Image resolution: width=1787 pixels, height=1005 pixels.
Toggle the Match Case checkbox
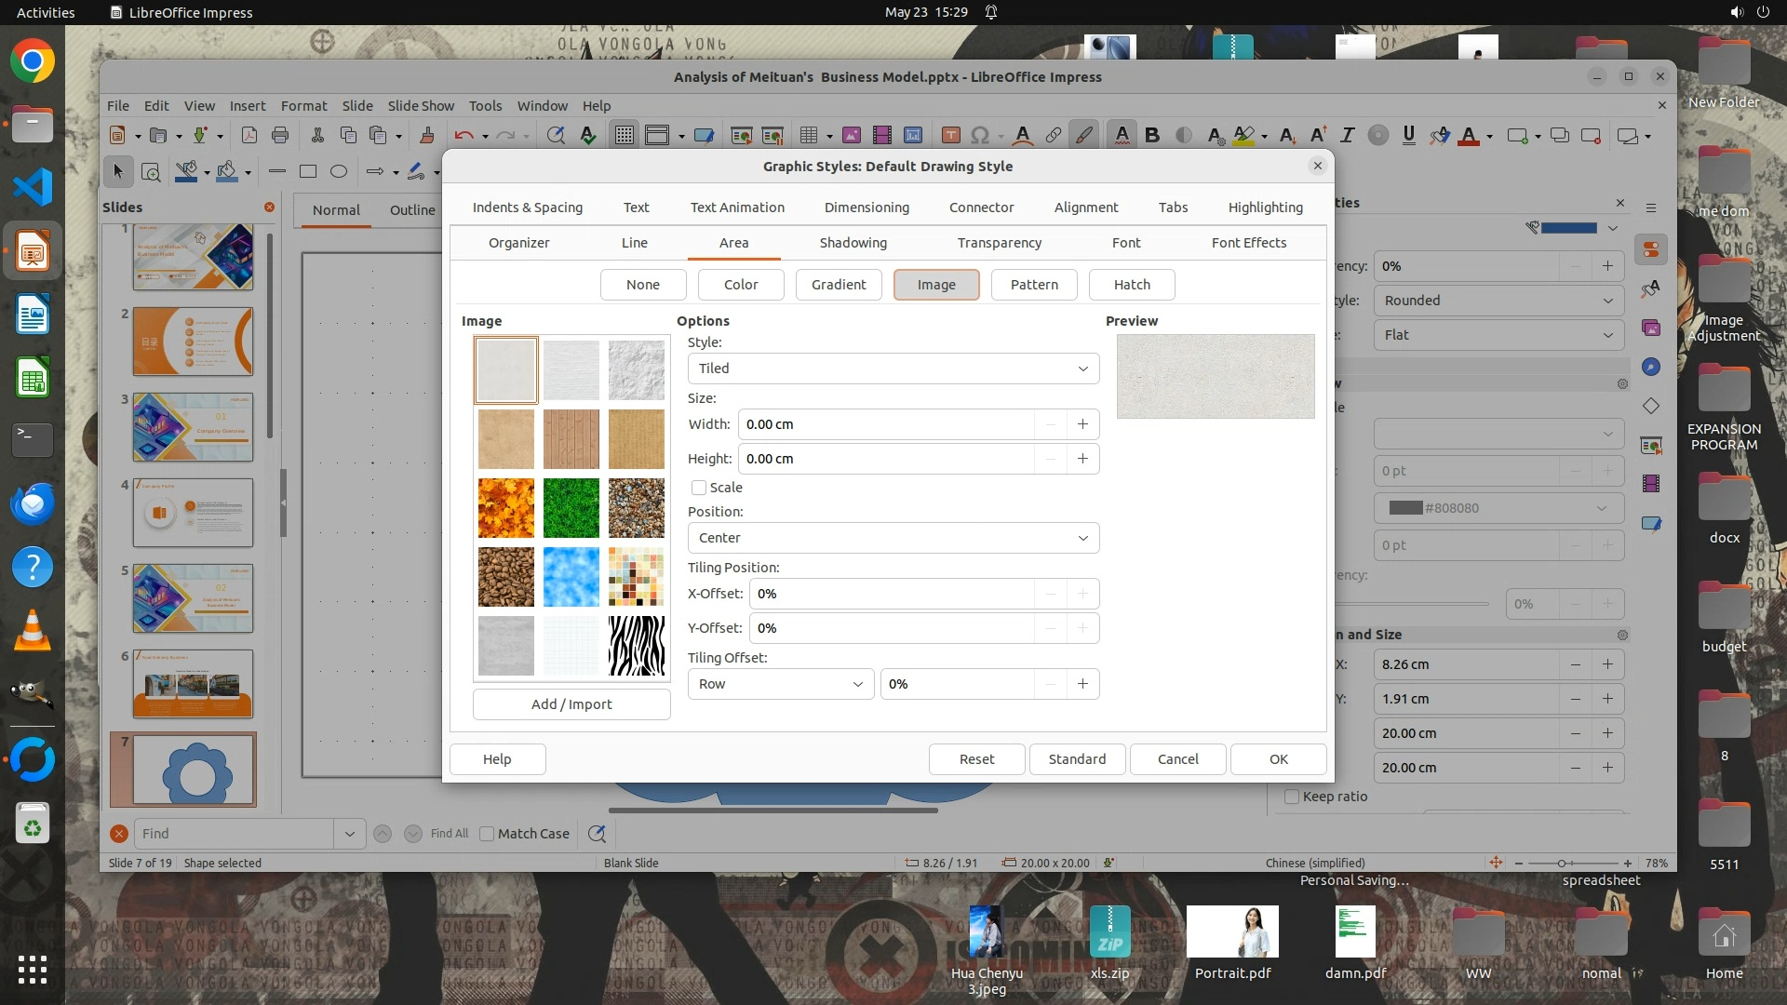(487, 834)
